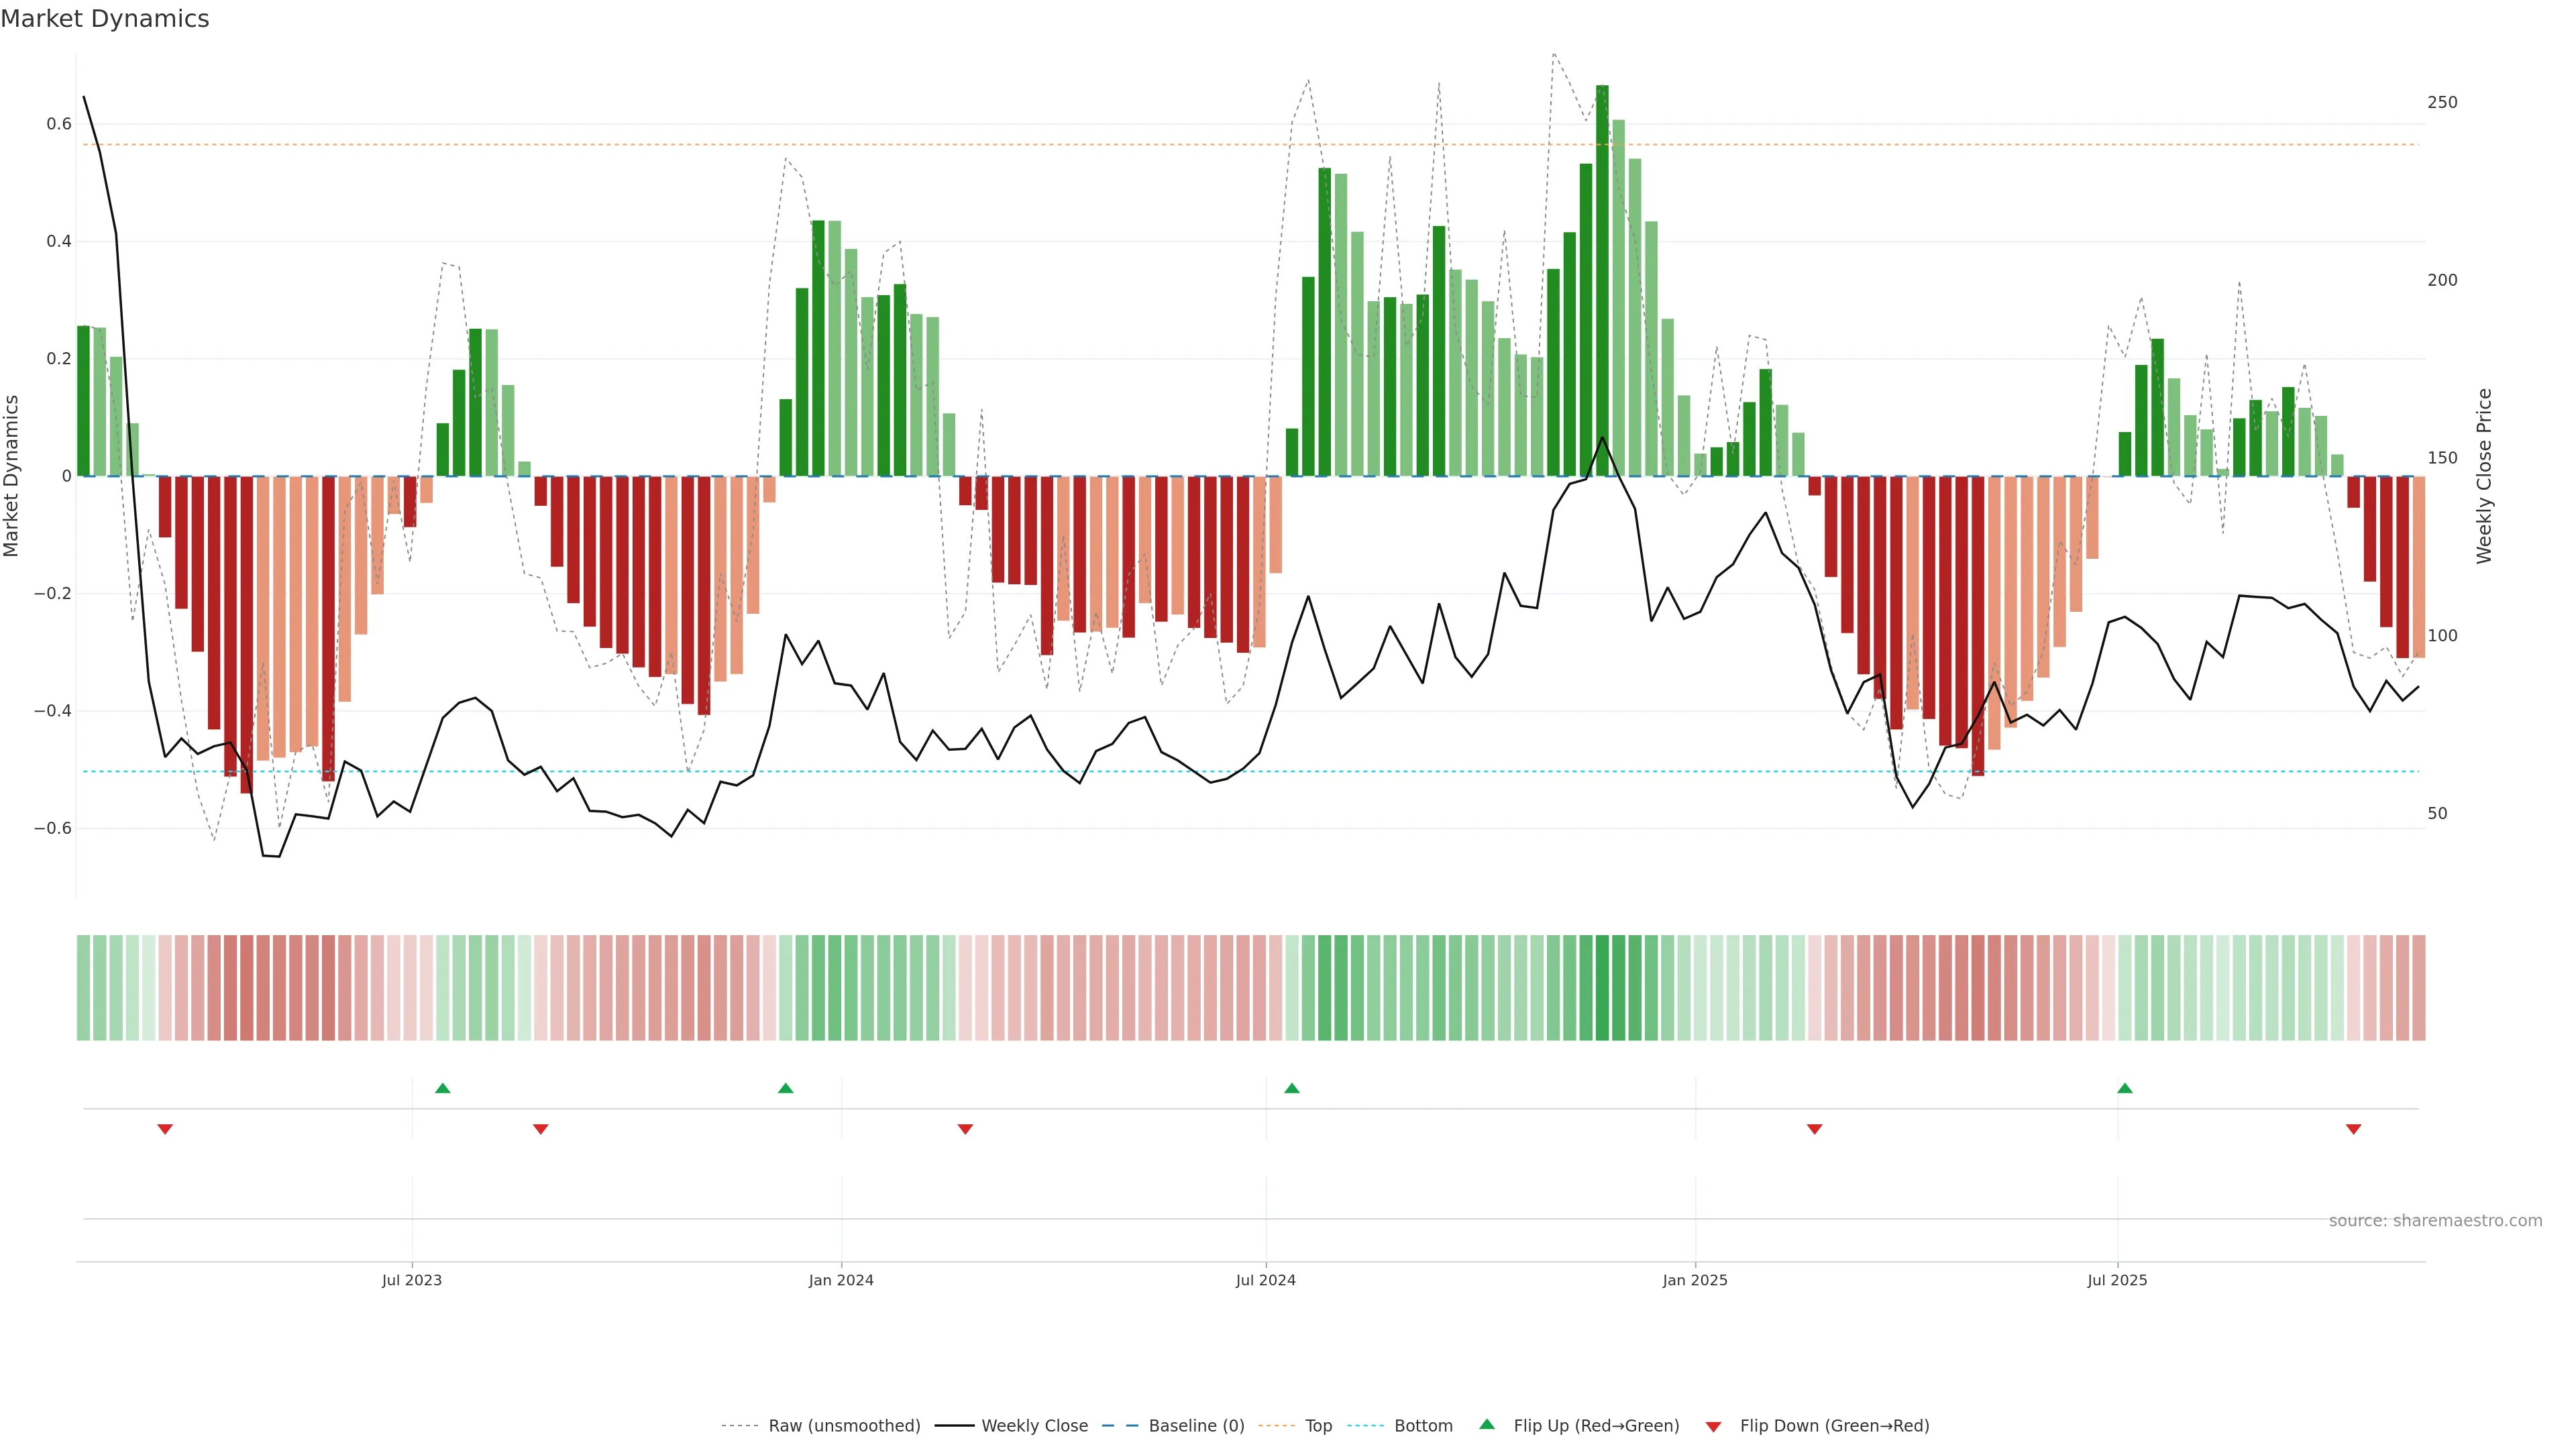This screenshot has width=2576, height=1449.
Task: Click the Weekly Close Price axis title
Action: pos(2485,476)
